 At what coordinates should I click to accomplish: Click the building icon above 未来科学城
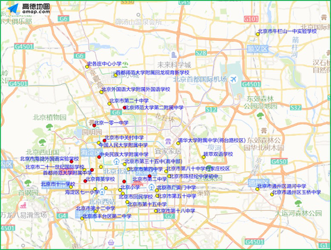click(x=174, y=55)
